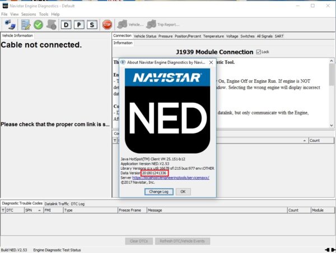Toggle the Lock checkbox
Image resolution: width=336 pixels, height=253 pixels.
click(x=259, y=52)
